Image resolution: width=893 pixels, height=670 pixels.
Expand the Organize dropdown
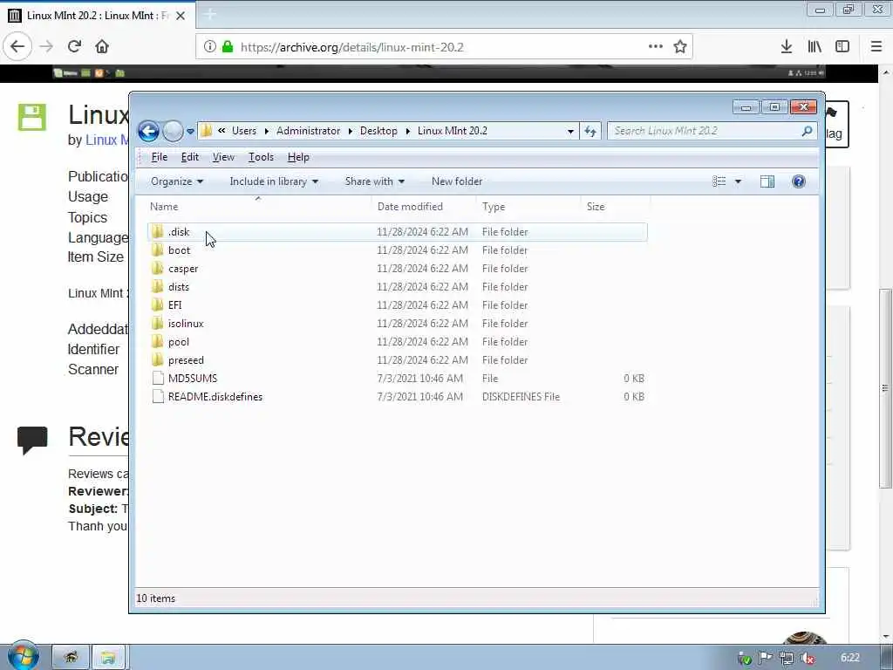(176, 181)
